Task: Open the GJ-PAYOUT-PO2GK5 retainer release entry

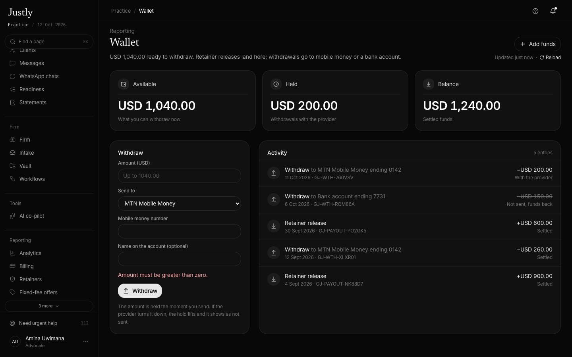Action: 410,226
